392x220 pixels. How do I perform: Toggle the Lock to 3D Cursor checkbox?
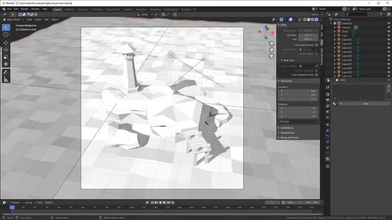317,71
